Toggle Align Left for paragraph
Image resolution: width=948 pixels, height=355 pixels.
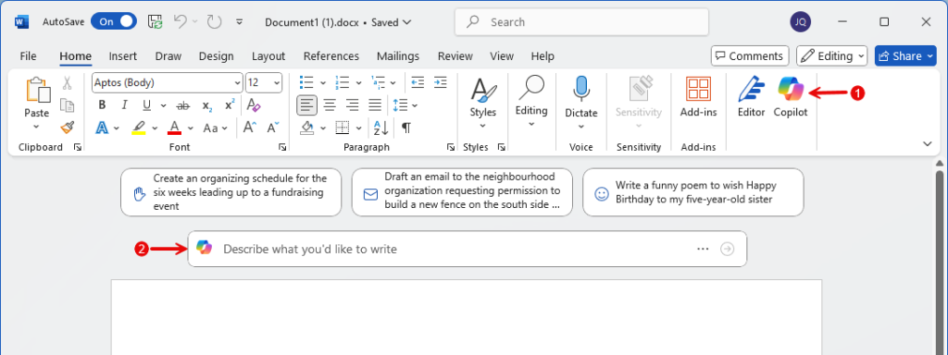pos(307,105)
